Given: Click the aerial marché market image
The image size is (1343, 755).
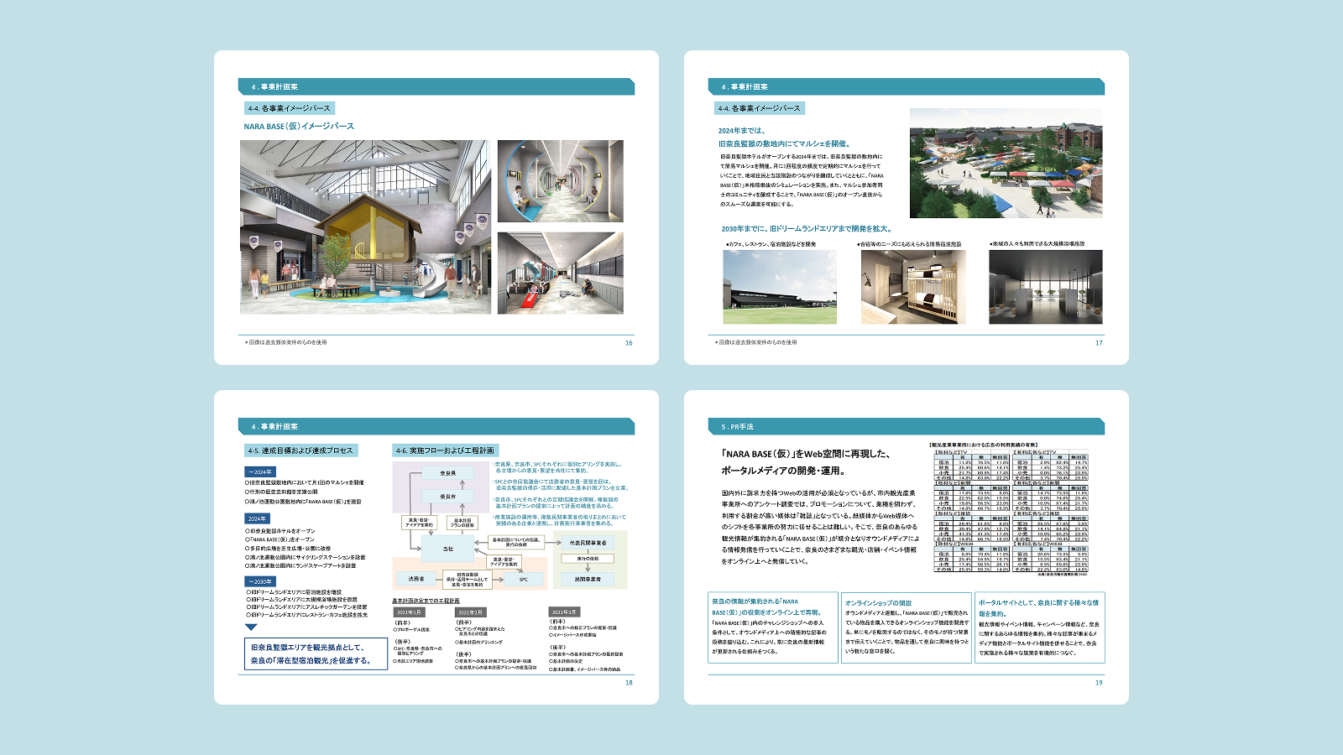Looking at the screenshot, I should pyautogui.click(x=1006, y=163).
